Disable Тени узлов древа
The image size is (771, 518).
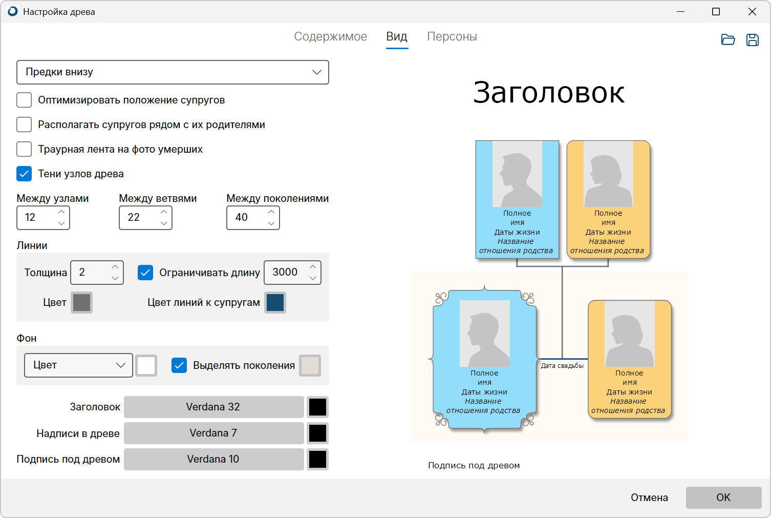pos(24,174)
